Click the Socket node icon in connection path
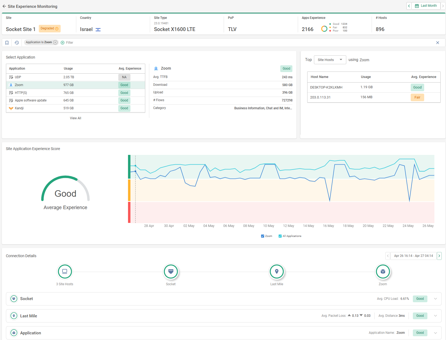The image size is (446, 340). pos(171,271)
